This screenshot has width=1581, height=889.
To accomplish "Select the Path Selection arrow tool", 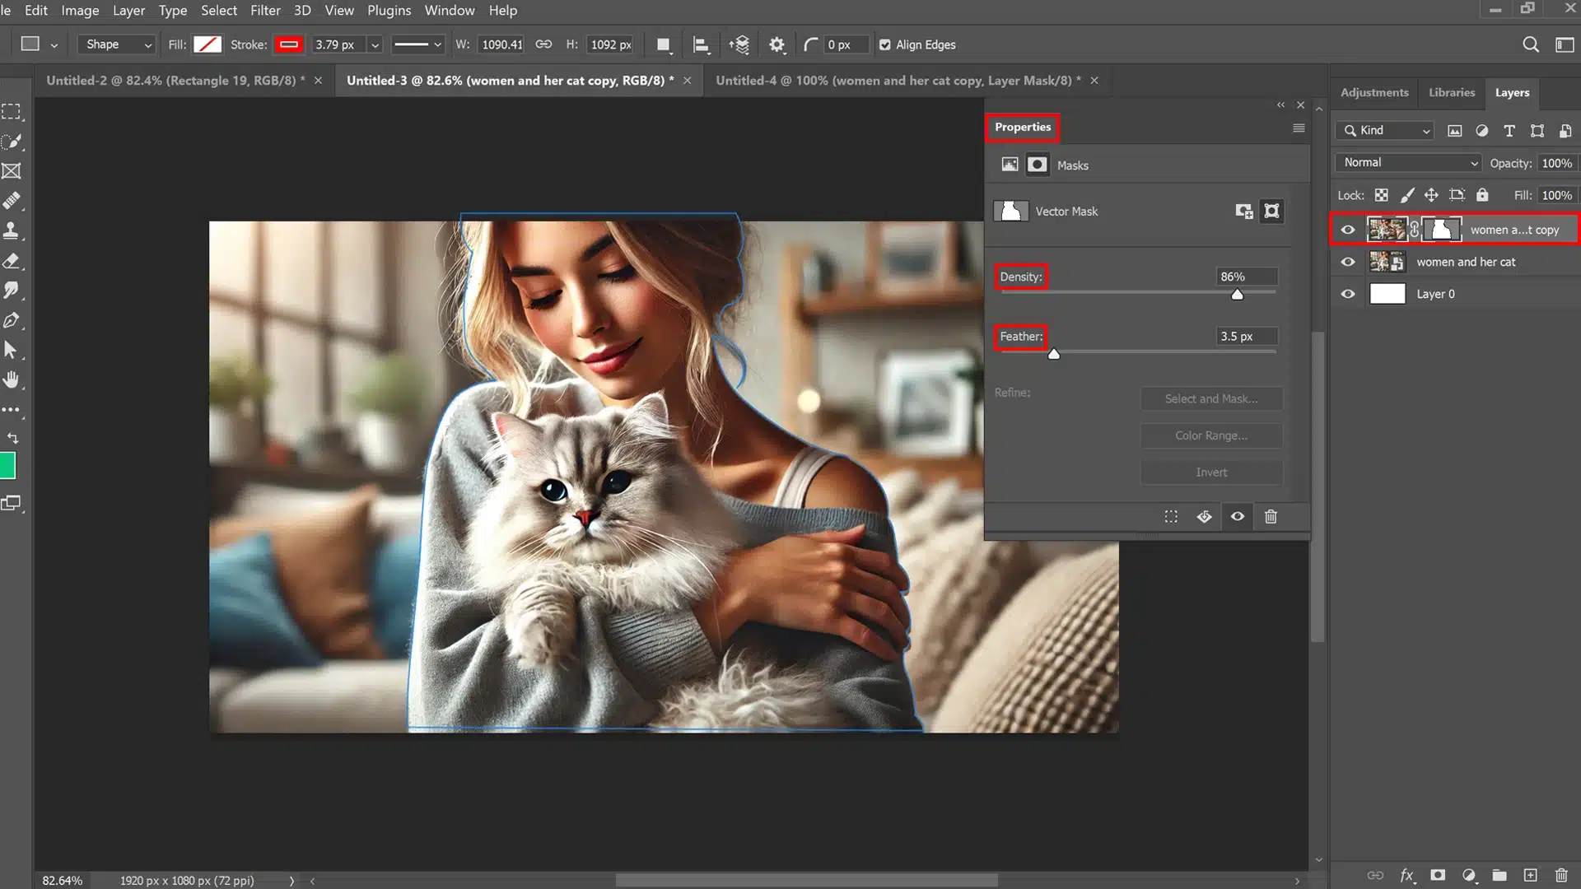I will 12,350.
